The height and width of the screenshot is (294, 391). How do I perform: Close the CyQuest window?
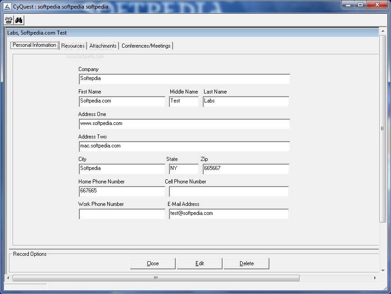pos(377,5)
